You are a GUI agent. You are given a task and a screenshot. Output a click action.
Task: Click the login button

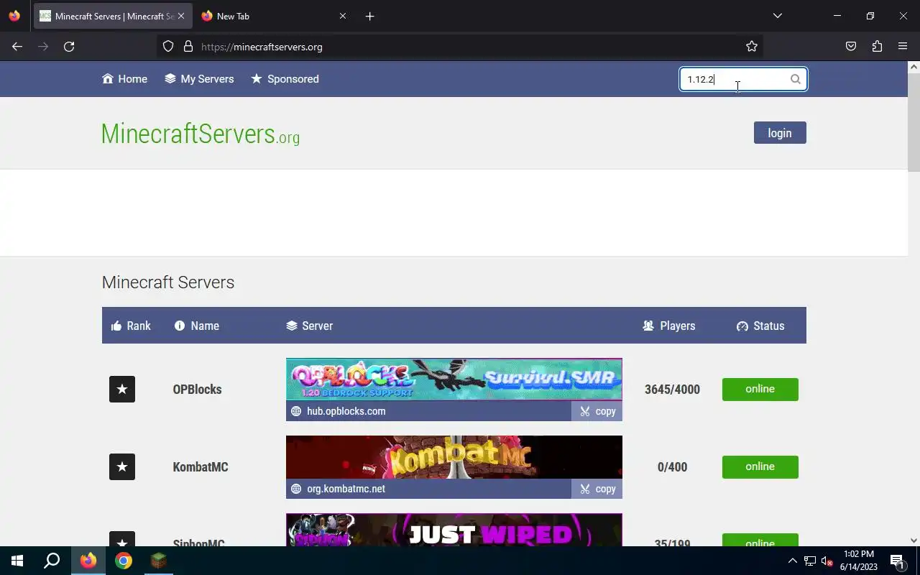click(x=780, y=133)
